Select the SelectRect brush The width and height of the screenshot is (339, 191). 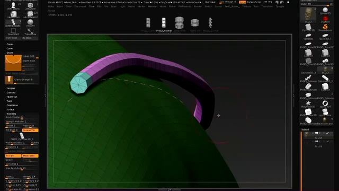pos(13,31)
